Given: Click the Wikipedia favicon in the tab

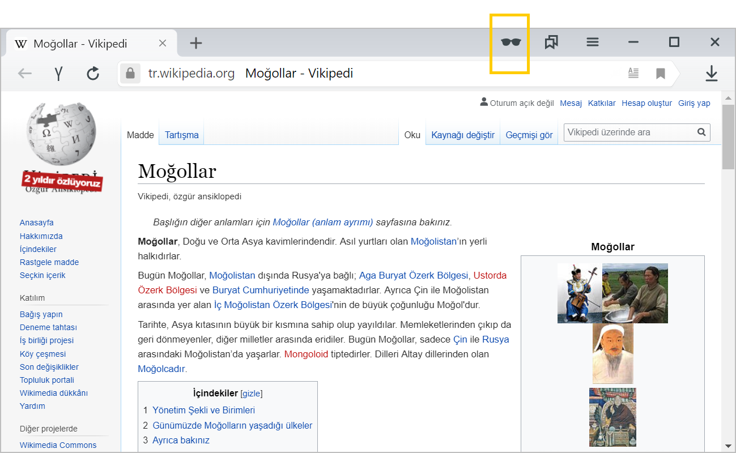Looking at the screenshot, I should point(21,44).
